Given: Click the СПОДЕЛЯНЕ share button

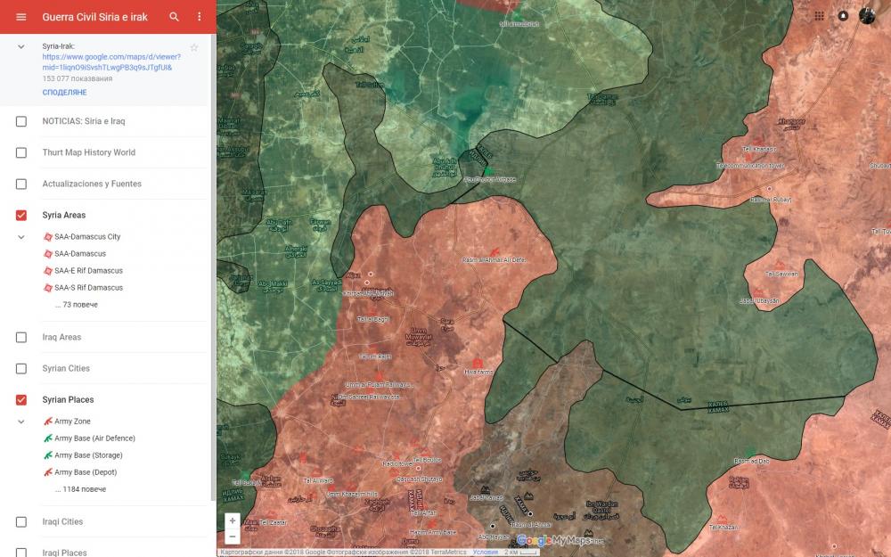Looking at the screenshot, I should (64, 93).
